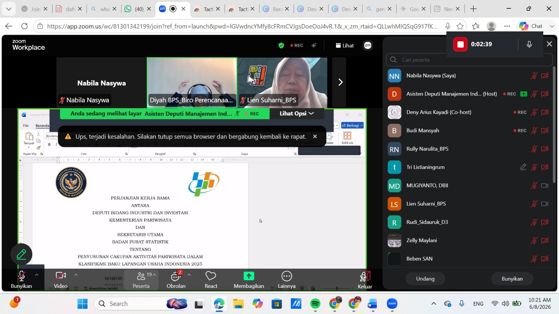Go back with browser back arrow

click(9, 26)
